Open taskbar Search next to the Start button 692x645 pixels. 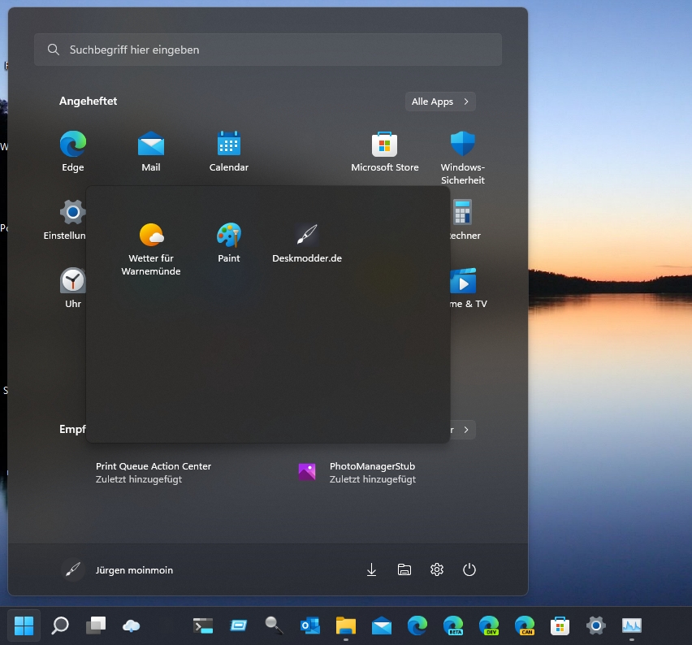(60, 626)
